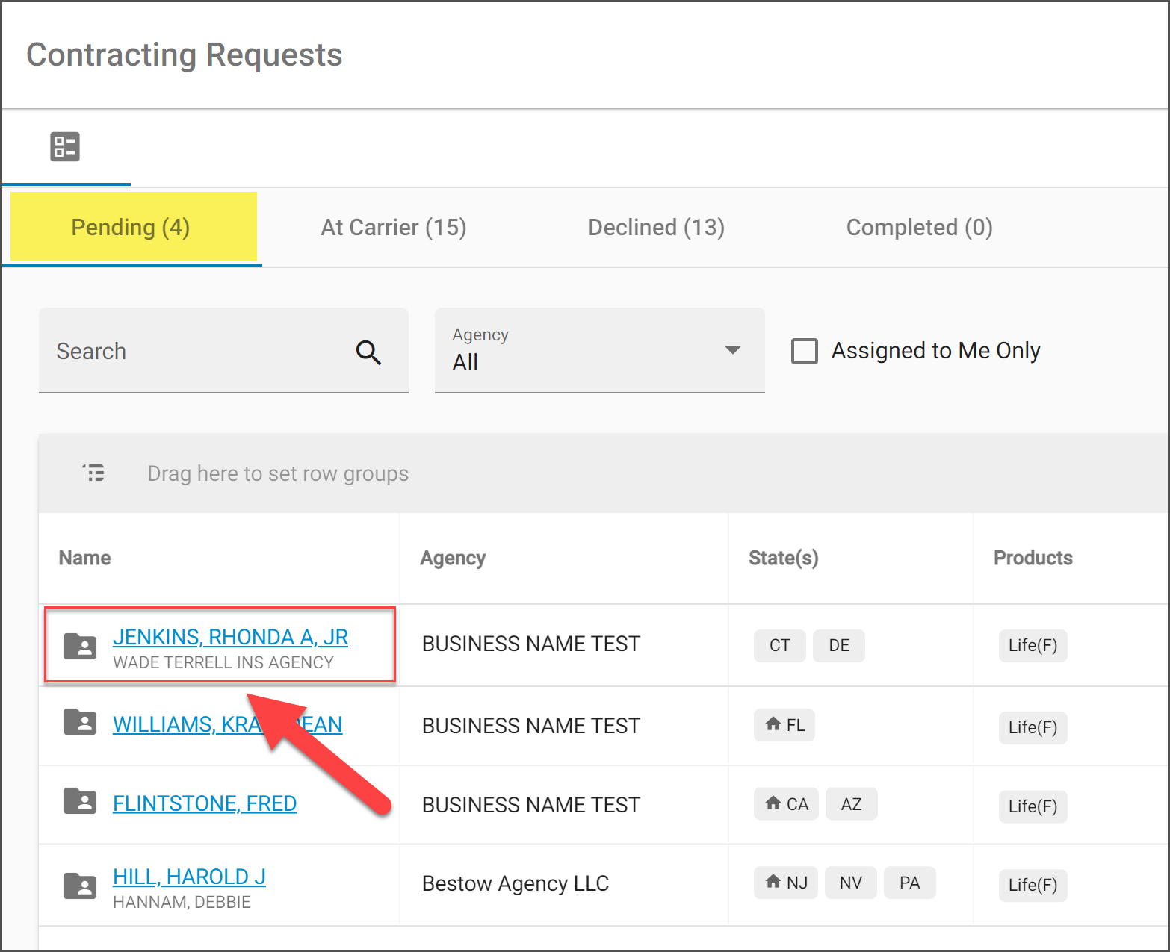Switch to the Pending (4) tab
Viewport: 1170px width, 952px height.
tap(131, 227)
